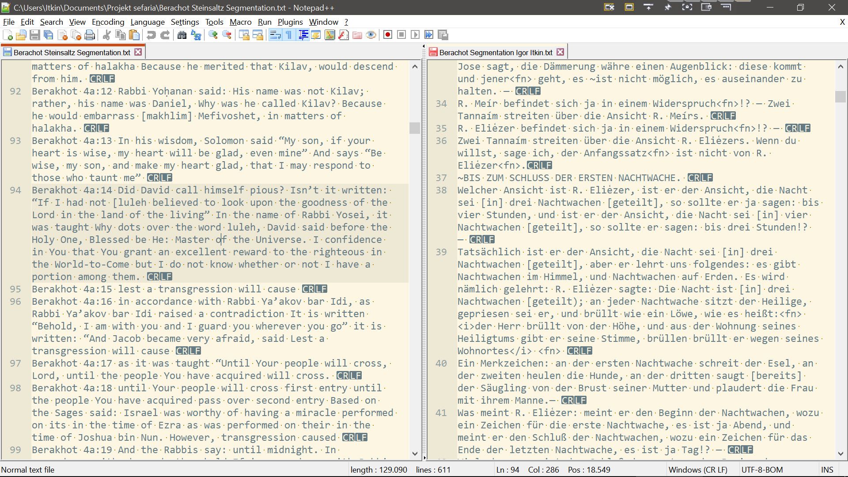Undo the last edit

click(151, 35)
